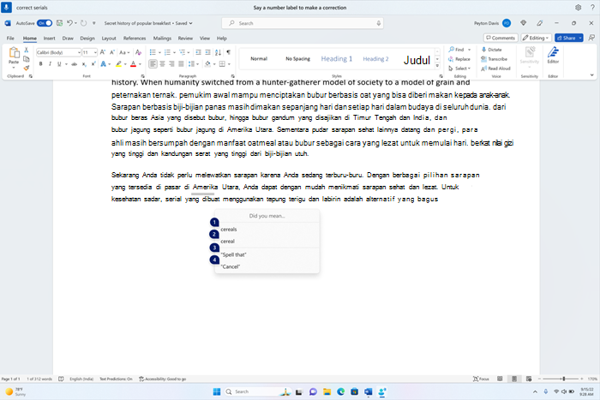Click the yellow text highlight color button
Screen dimensions: 600x400
pyautogui.click(x=119, y=64)
